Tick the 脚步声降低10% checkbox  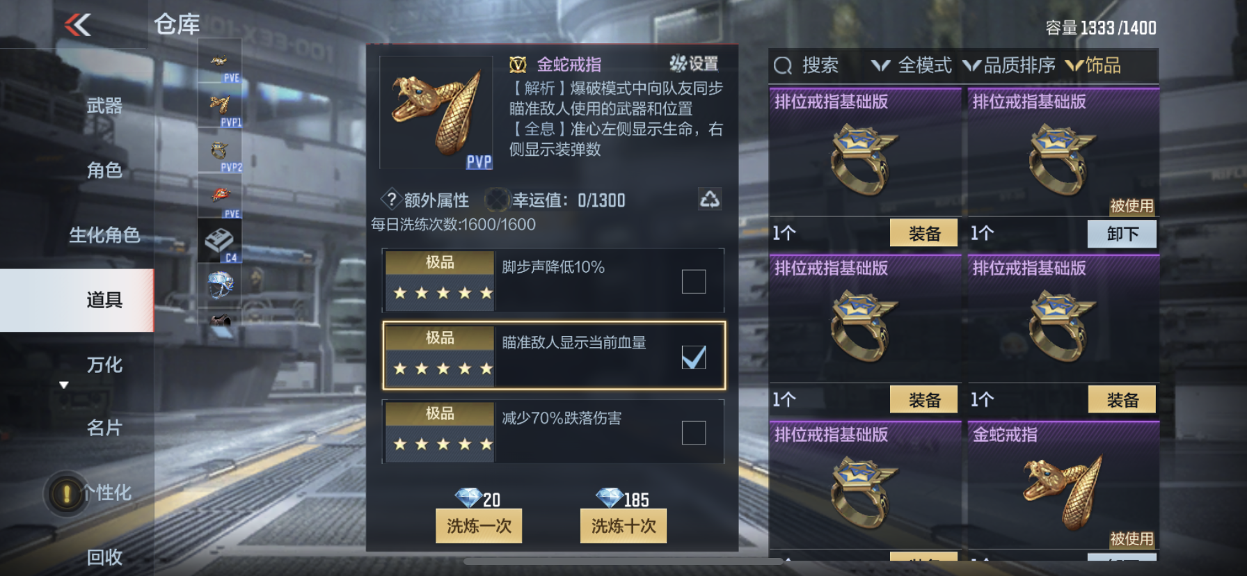point(693,282)
